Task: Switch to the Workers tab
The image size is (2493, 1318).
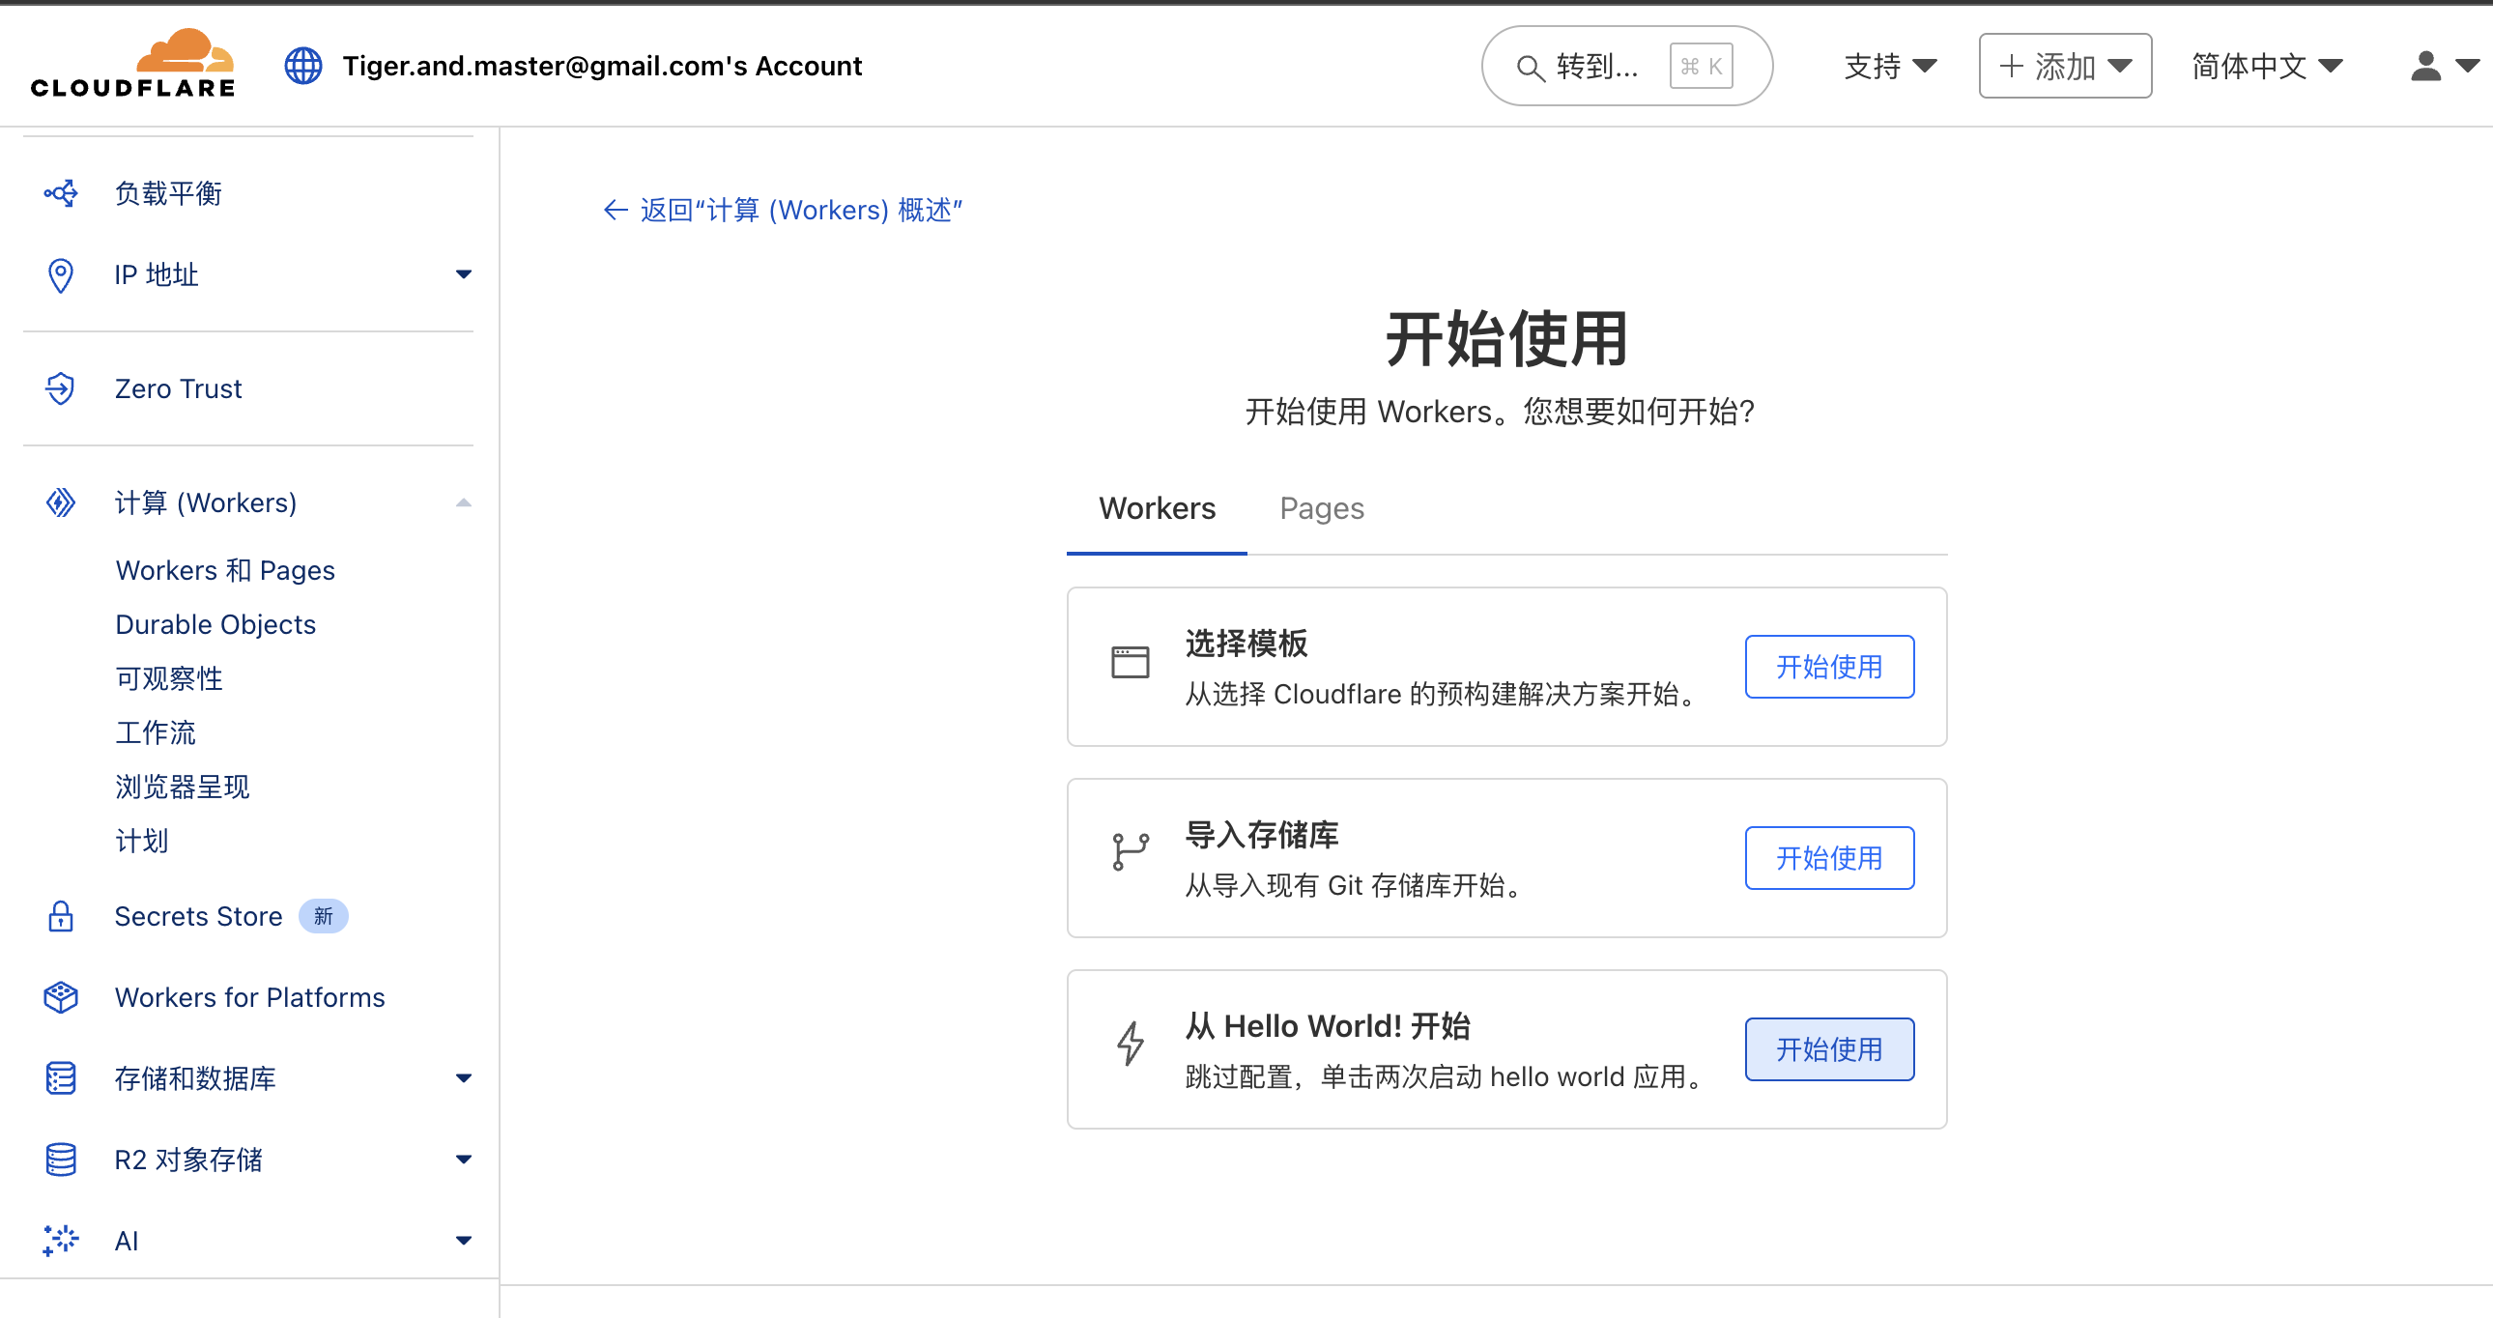Action: [x=1157, y=509]
